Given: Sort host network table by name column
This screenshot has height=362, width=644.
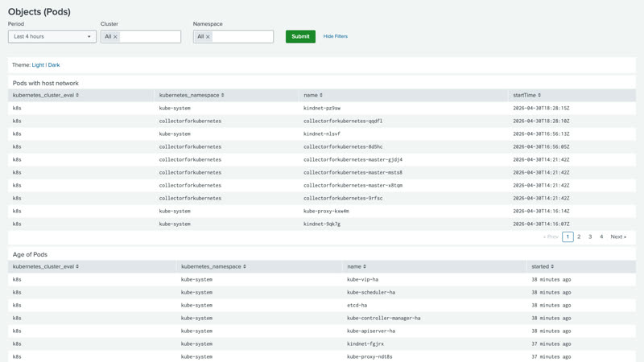Looking at the screenshot, I should pos(313,95).
